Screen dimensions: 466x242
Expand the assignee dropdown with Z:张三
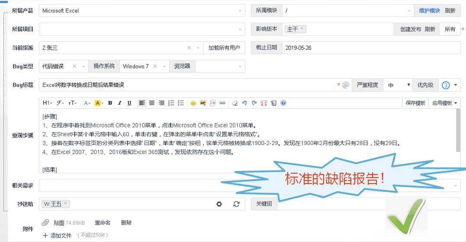(x=121, y=48)
